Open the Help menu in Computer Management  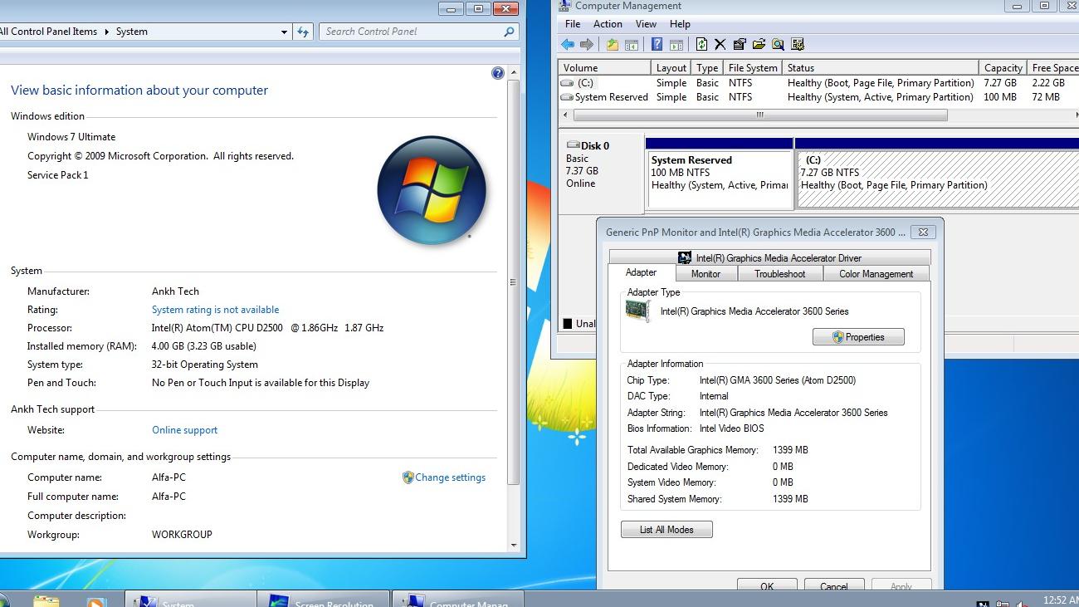click(x=680, y=24)
